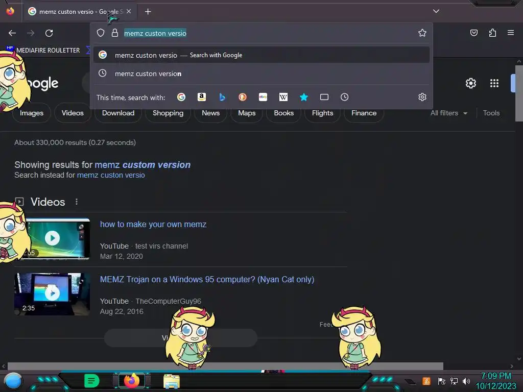Open the Firefox hamburger application menu
Viewport: 523px width, 392px height.
(x=511, y=33)
